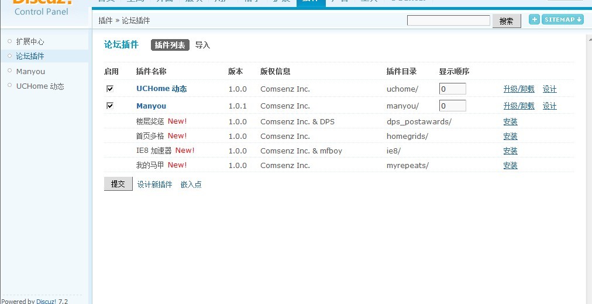Click the IE8 加速器 plugin name
This screenshot has width=592, height=304.
pyautogui.click(x=154, y=151)
